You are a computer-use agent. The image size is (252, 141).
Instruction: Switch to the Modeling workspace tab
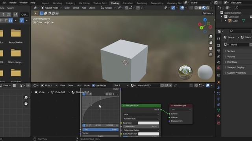57,3
